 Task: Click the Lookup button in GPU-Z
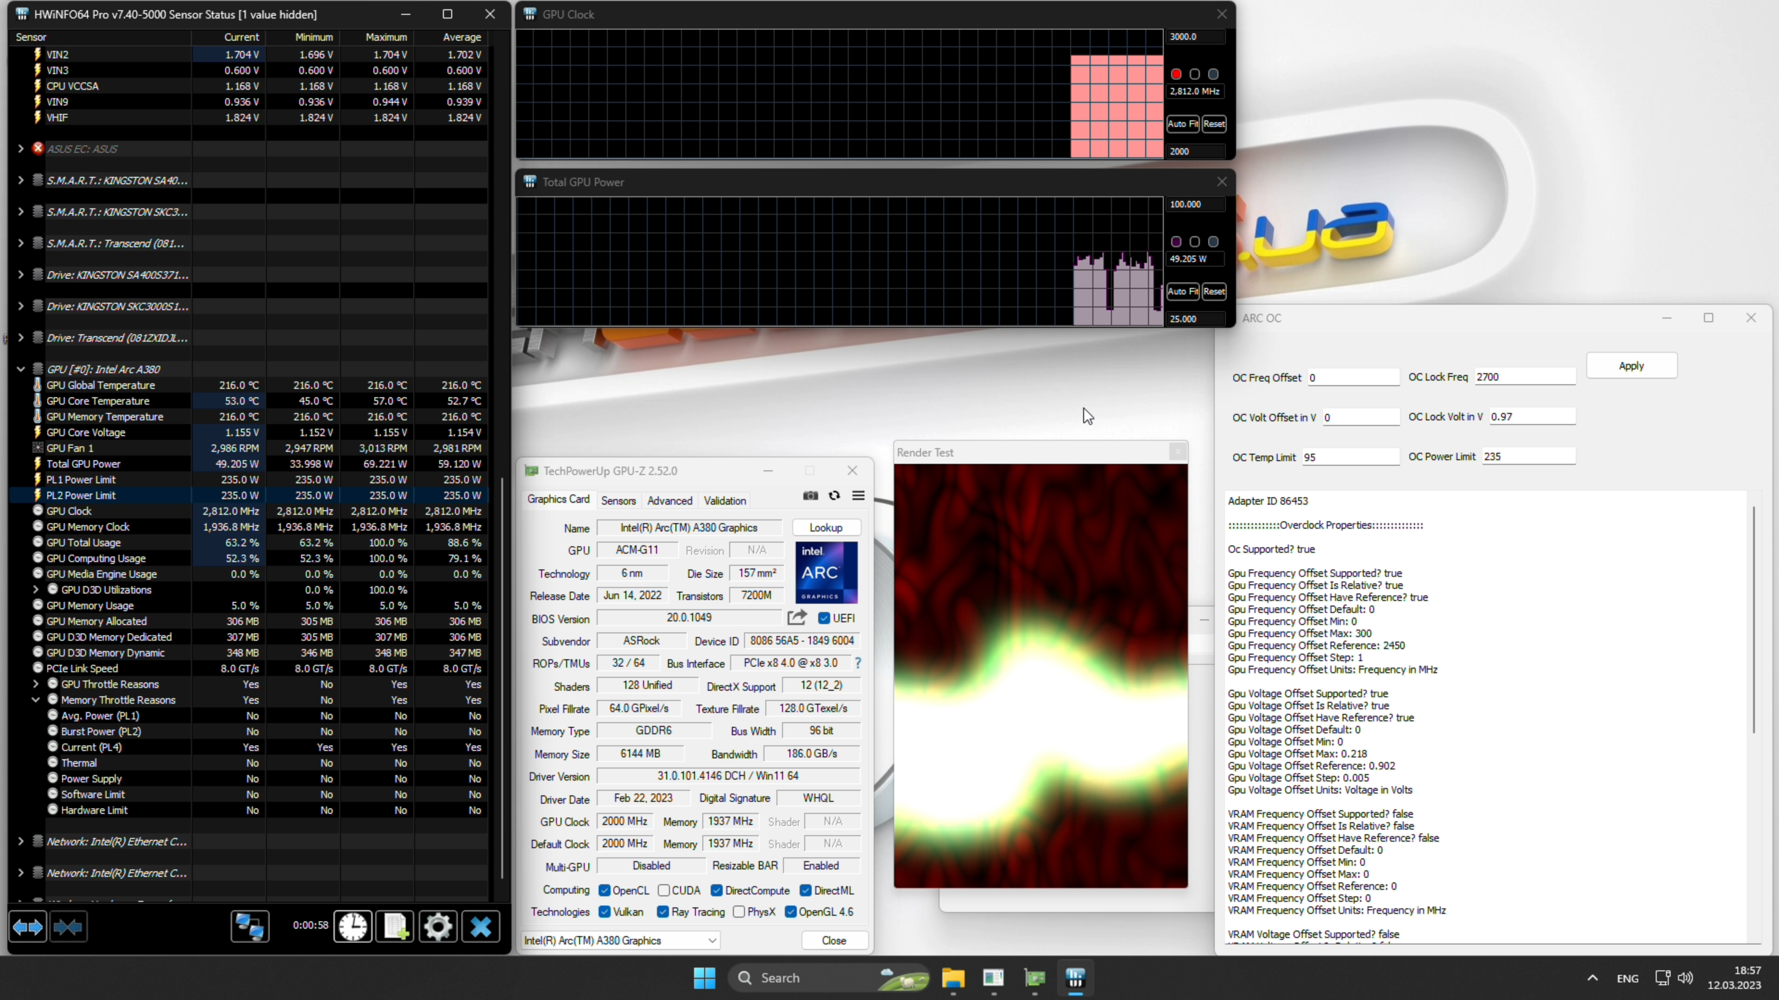(x=825, y=527)
